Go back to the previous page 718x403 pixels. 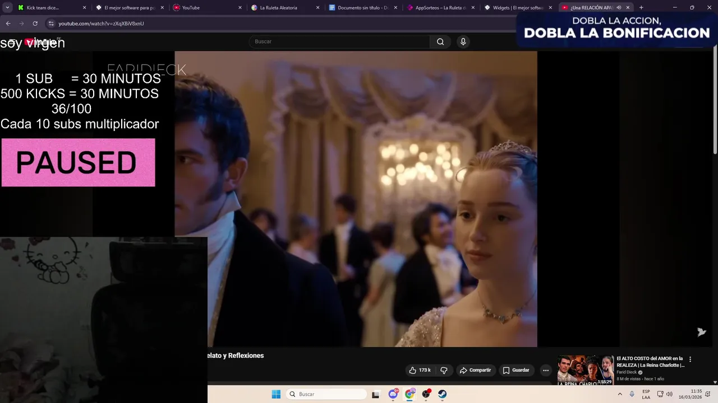click(8, 24)
